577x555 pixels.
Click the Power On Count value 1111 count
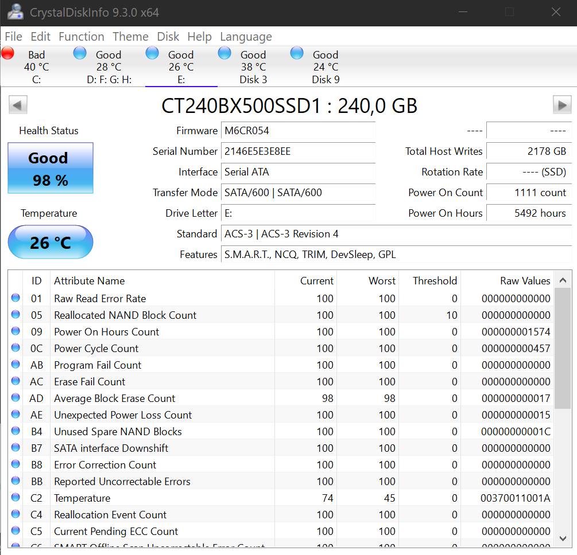click(529, 192)
